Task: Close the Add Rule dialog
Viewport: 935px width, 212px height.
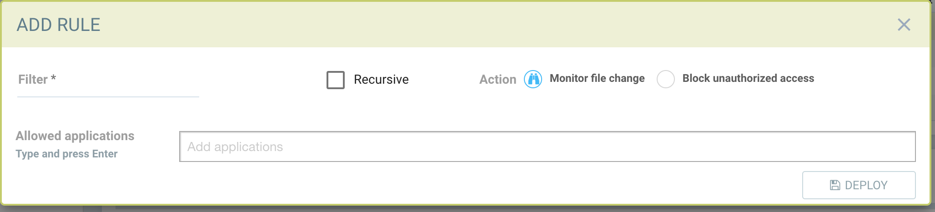Action: [x=904, y=25]
